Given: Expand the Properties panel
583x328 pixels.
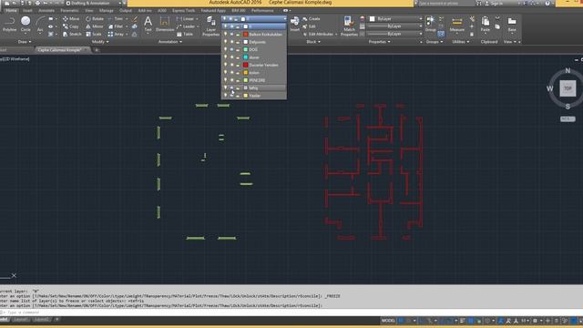Looking at the screenshot, I should pos(379,42).
